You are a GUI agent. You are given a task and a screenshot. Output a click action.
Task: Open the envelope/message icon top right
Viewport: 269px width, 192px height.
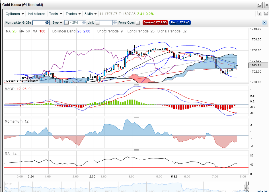266,13
